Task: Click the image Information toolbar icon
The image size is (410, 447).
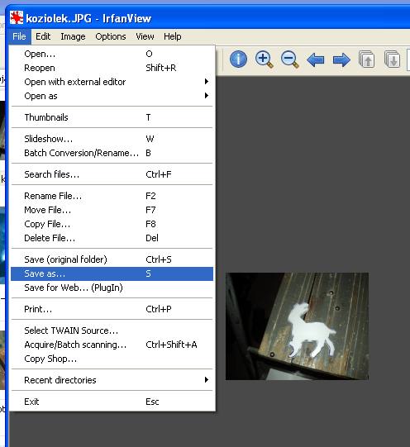Action: [x=238, y=59]
